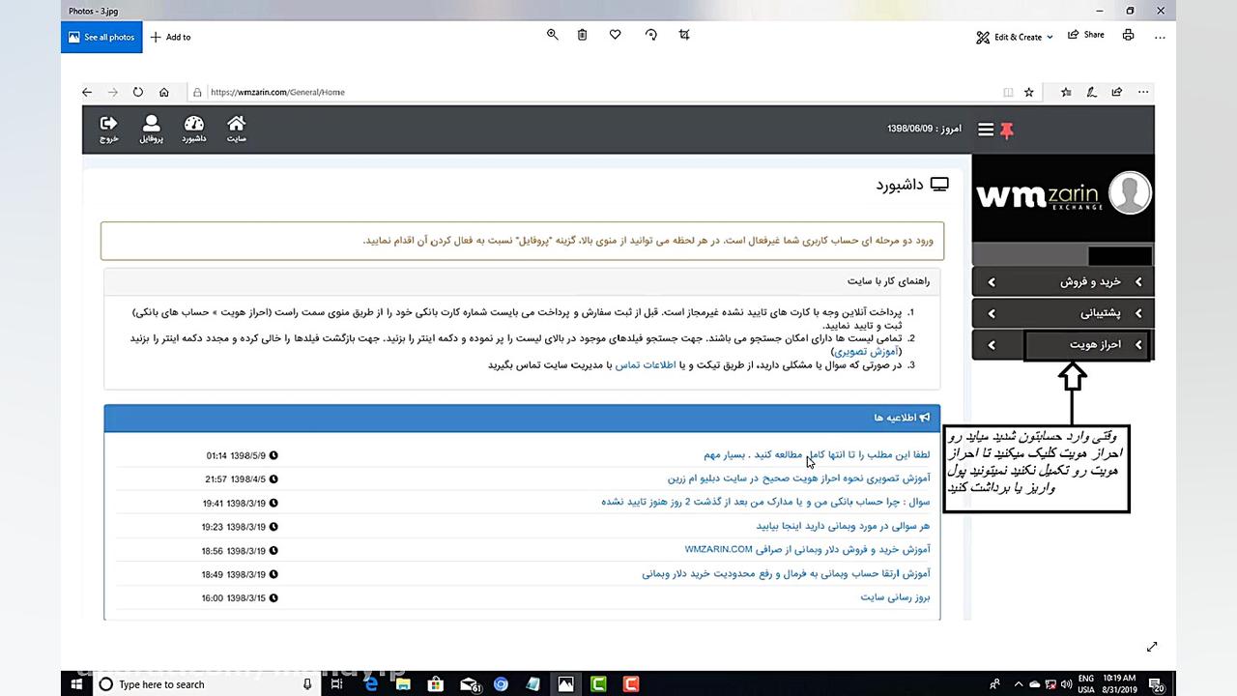This screenshot has width=1237, height=696.
Task: Open the browser settings ellipsis menu
Action: tap(1143, 92)
